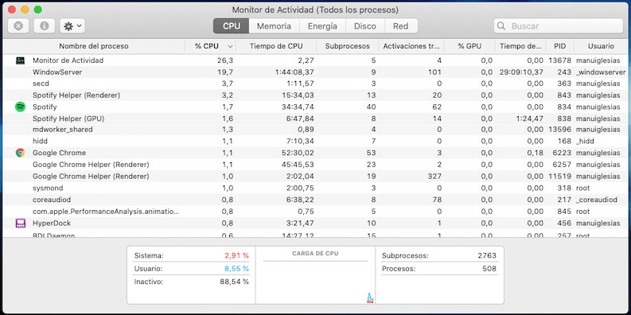Screen dimensions: 631x315
Task: Click the 29:09:10,37 GPU time cell
Action: pyautogui.click(x=521, y=72)
